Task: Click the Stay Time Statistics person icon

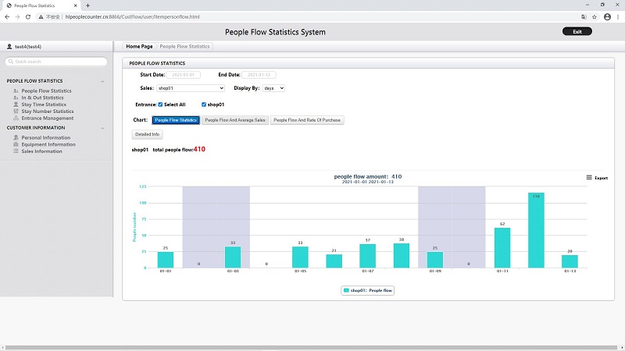Action: pos(16,105)
